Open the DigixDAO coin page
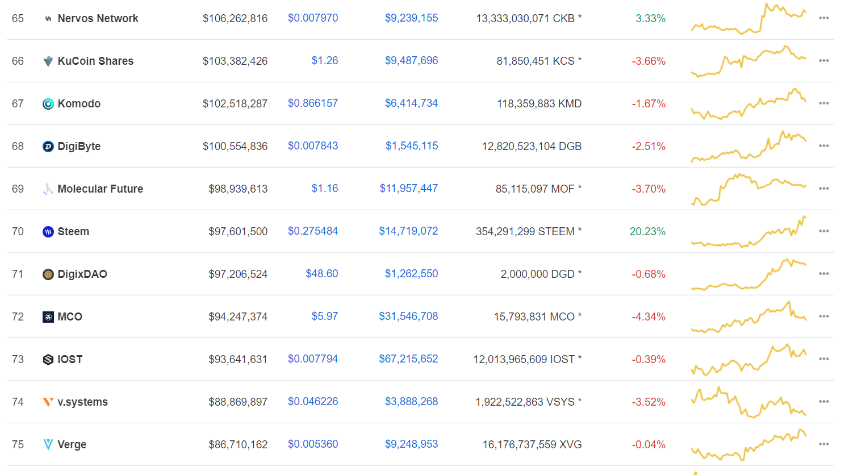The height and width of the screenshot is (475, 845). pos(82,274)
